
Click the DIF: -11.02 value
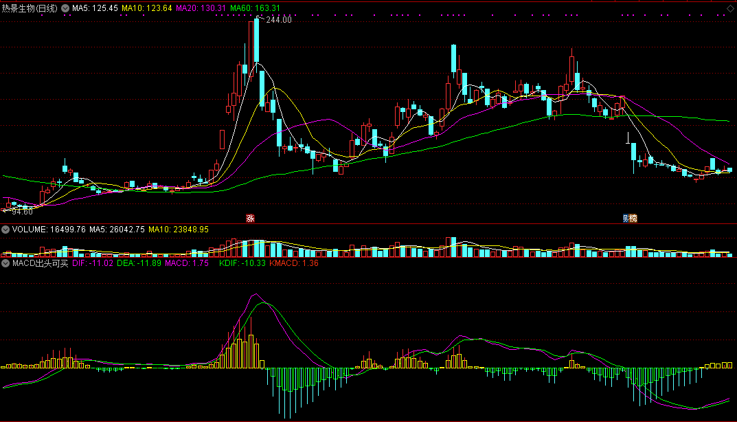tap(93, 263)
